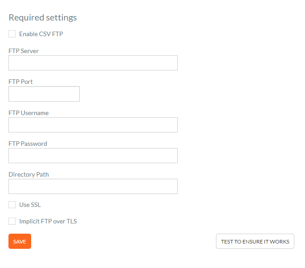Focus the FTP Port input box
This screenshot has height=268, width=305.
click(x=44, y=94)
